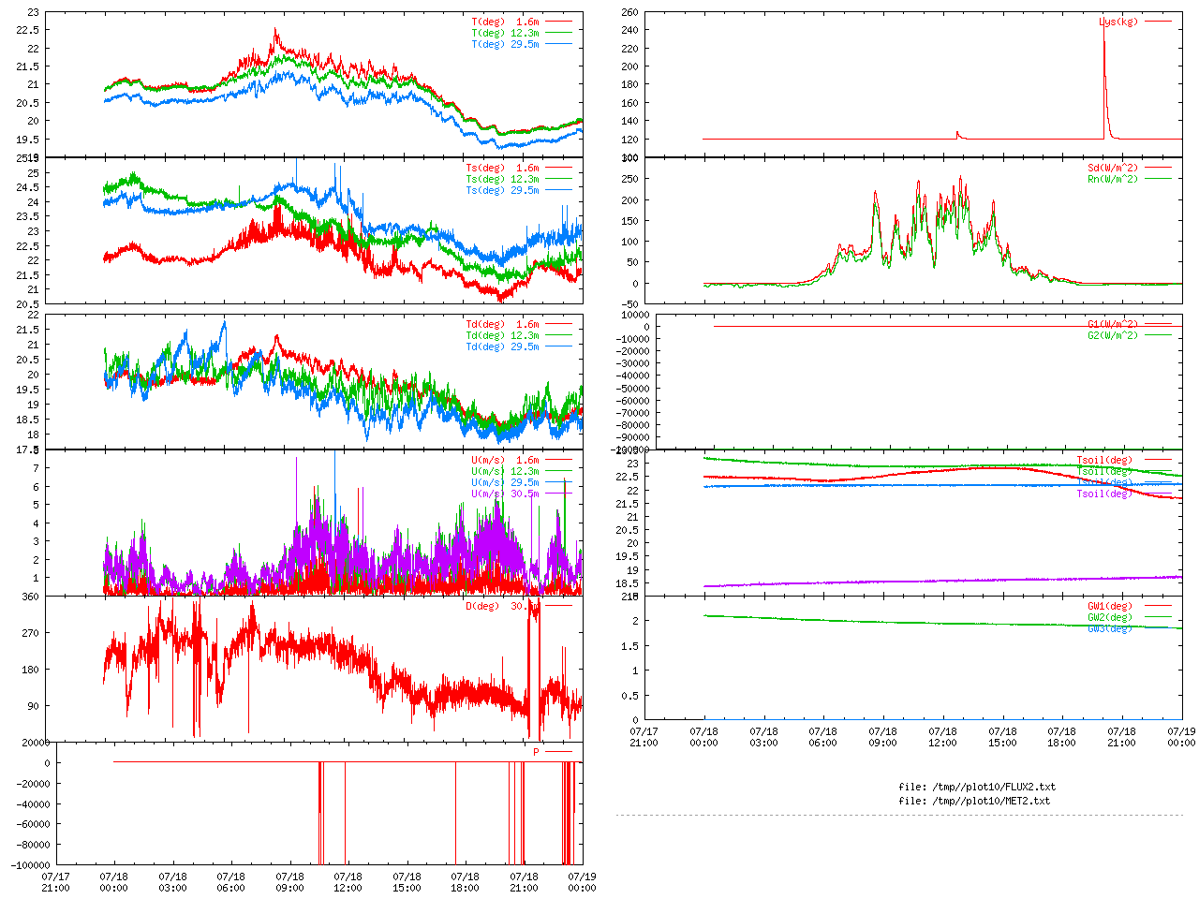Image resolution: width=1199 pixels, height=899 pixels.
Task: Select the 'G2(W/m^2)' legend label
Action: coord(1113,335)
